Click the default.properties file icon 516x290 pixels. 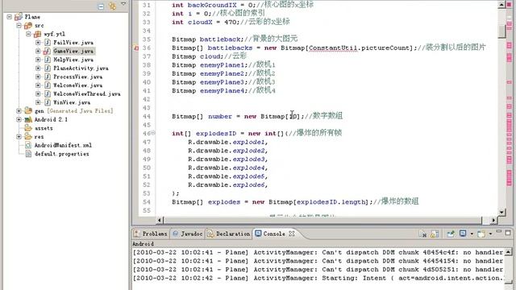click(28, 154)
